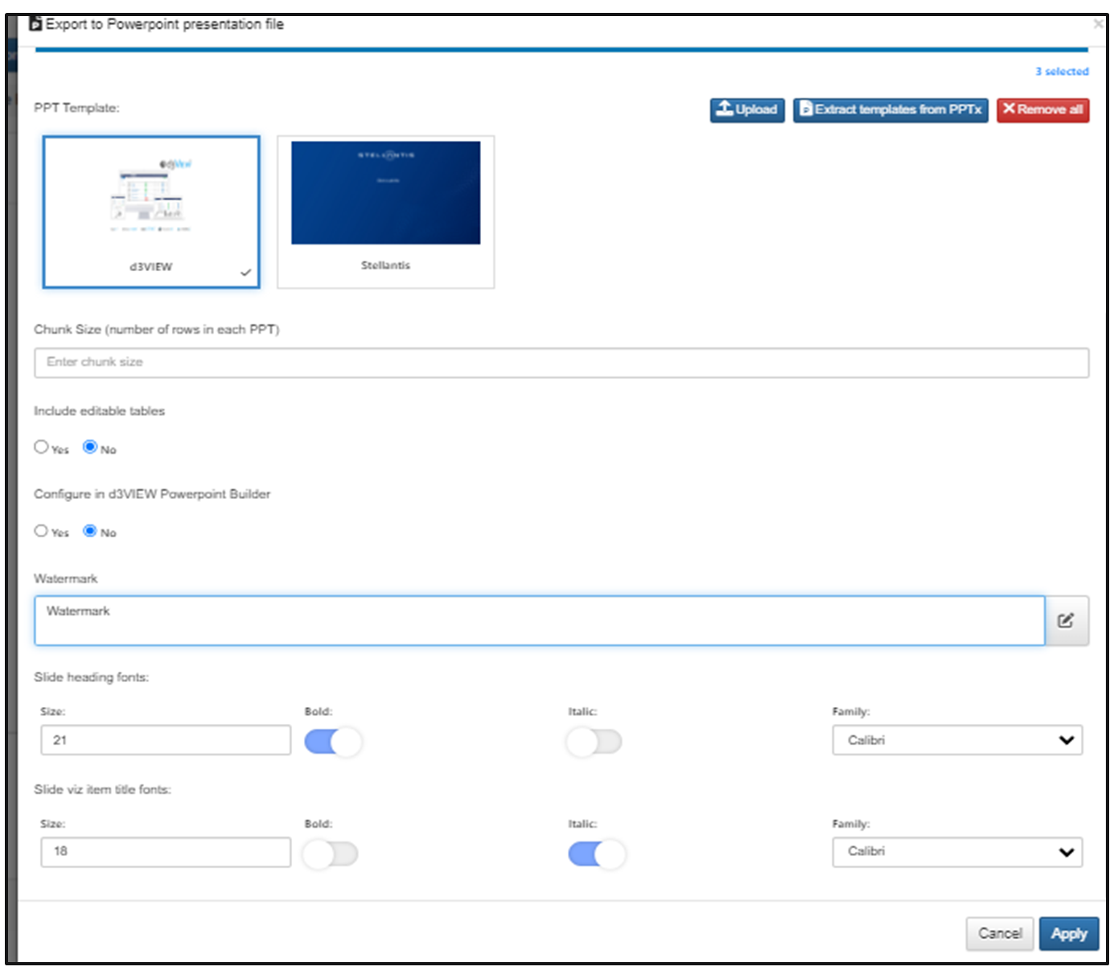
Task: Choose No for Configure in d3VIEW Powerpoint Builder
Action: (90, 530)
